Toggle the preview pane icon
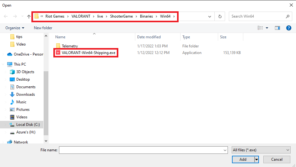Screen dimensions: 296x167 point(277,28)
